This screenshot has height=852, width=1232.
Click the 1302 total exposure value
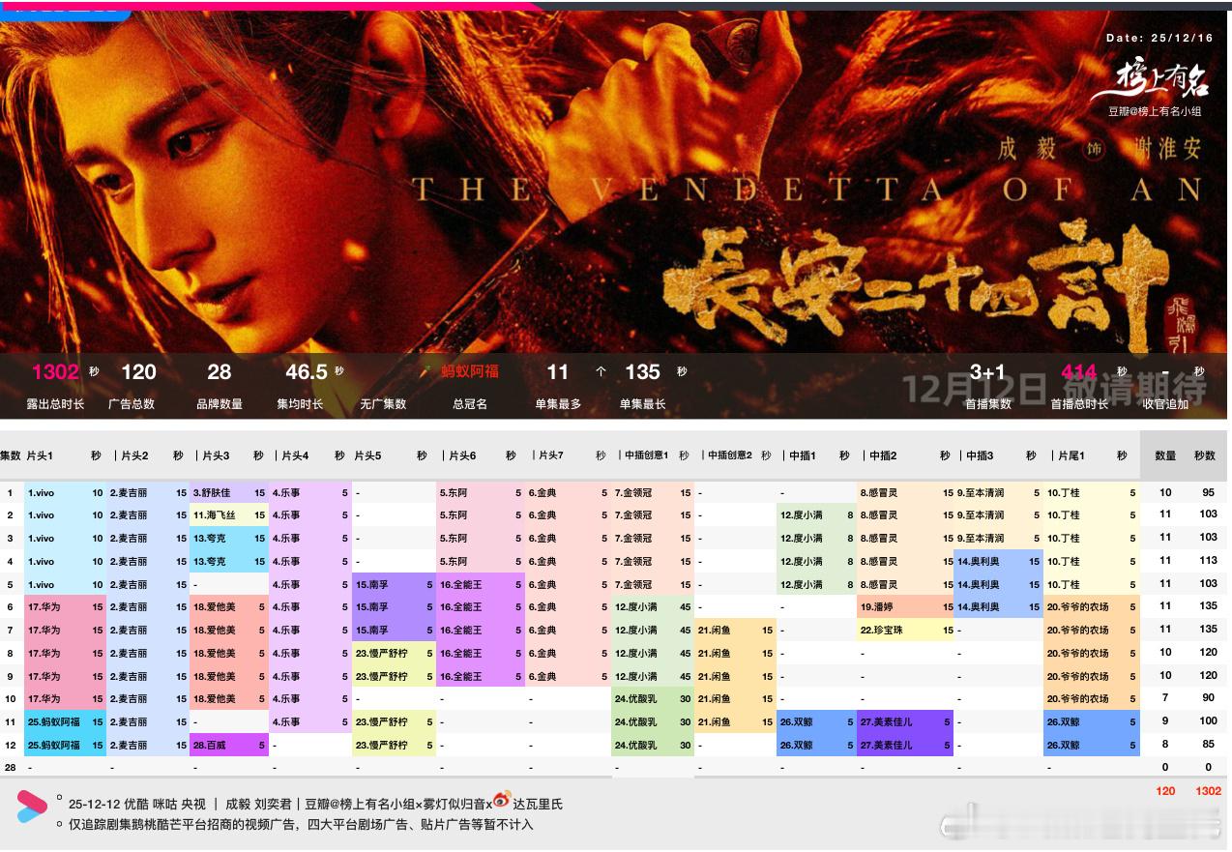pyautogui.click(x=56, y=372)
